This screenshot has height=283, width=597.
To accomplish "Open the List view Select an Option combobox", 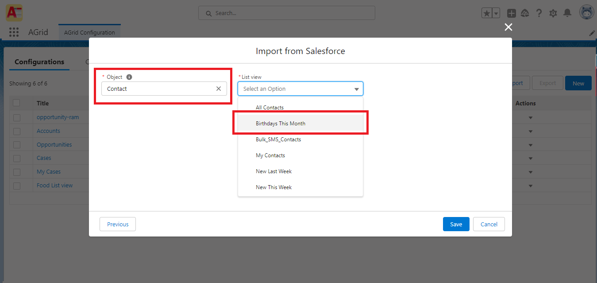I will point(300,89).
